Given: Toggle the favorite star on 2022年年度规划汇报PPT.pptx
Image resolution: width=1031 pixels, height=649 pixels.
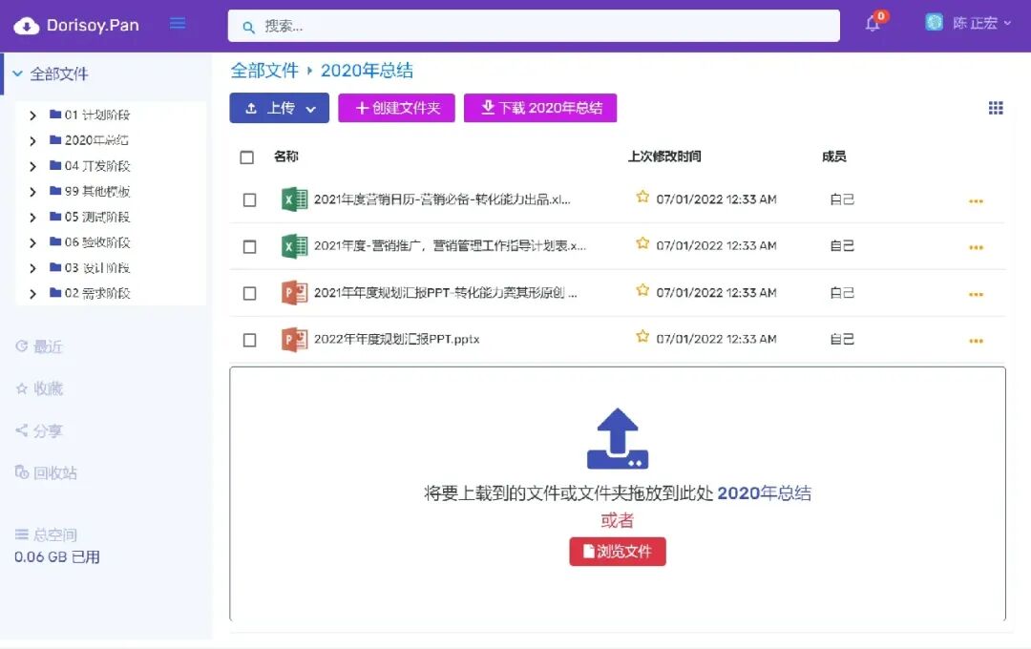Looking at the screenshot, I should [x=642, y=337].
